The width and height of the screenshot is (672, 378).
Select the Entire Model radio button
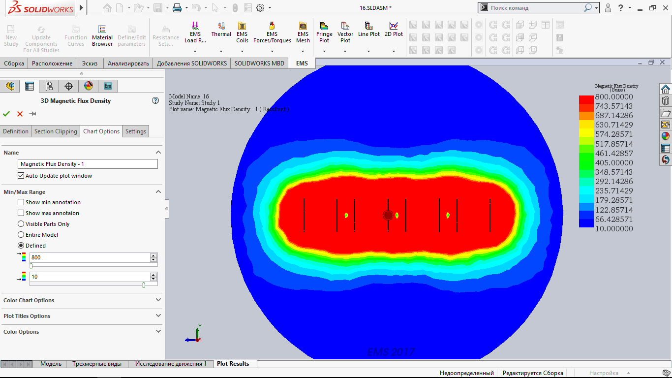click(x=21, y=235)
